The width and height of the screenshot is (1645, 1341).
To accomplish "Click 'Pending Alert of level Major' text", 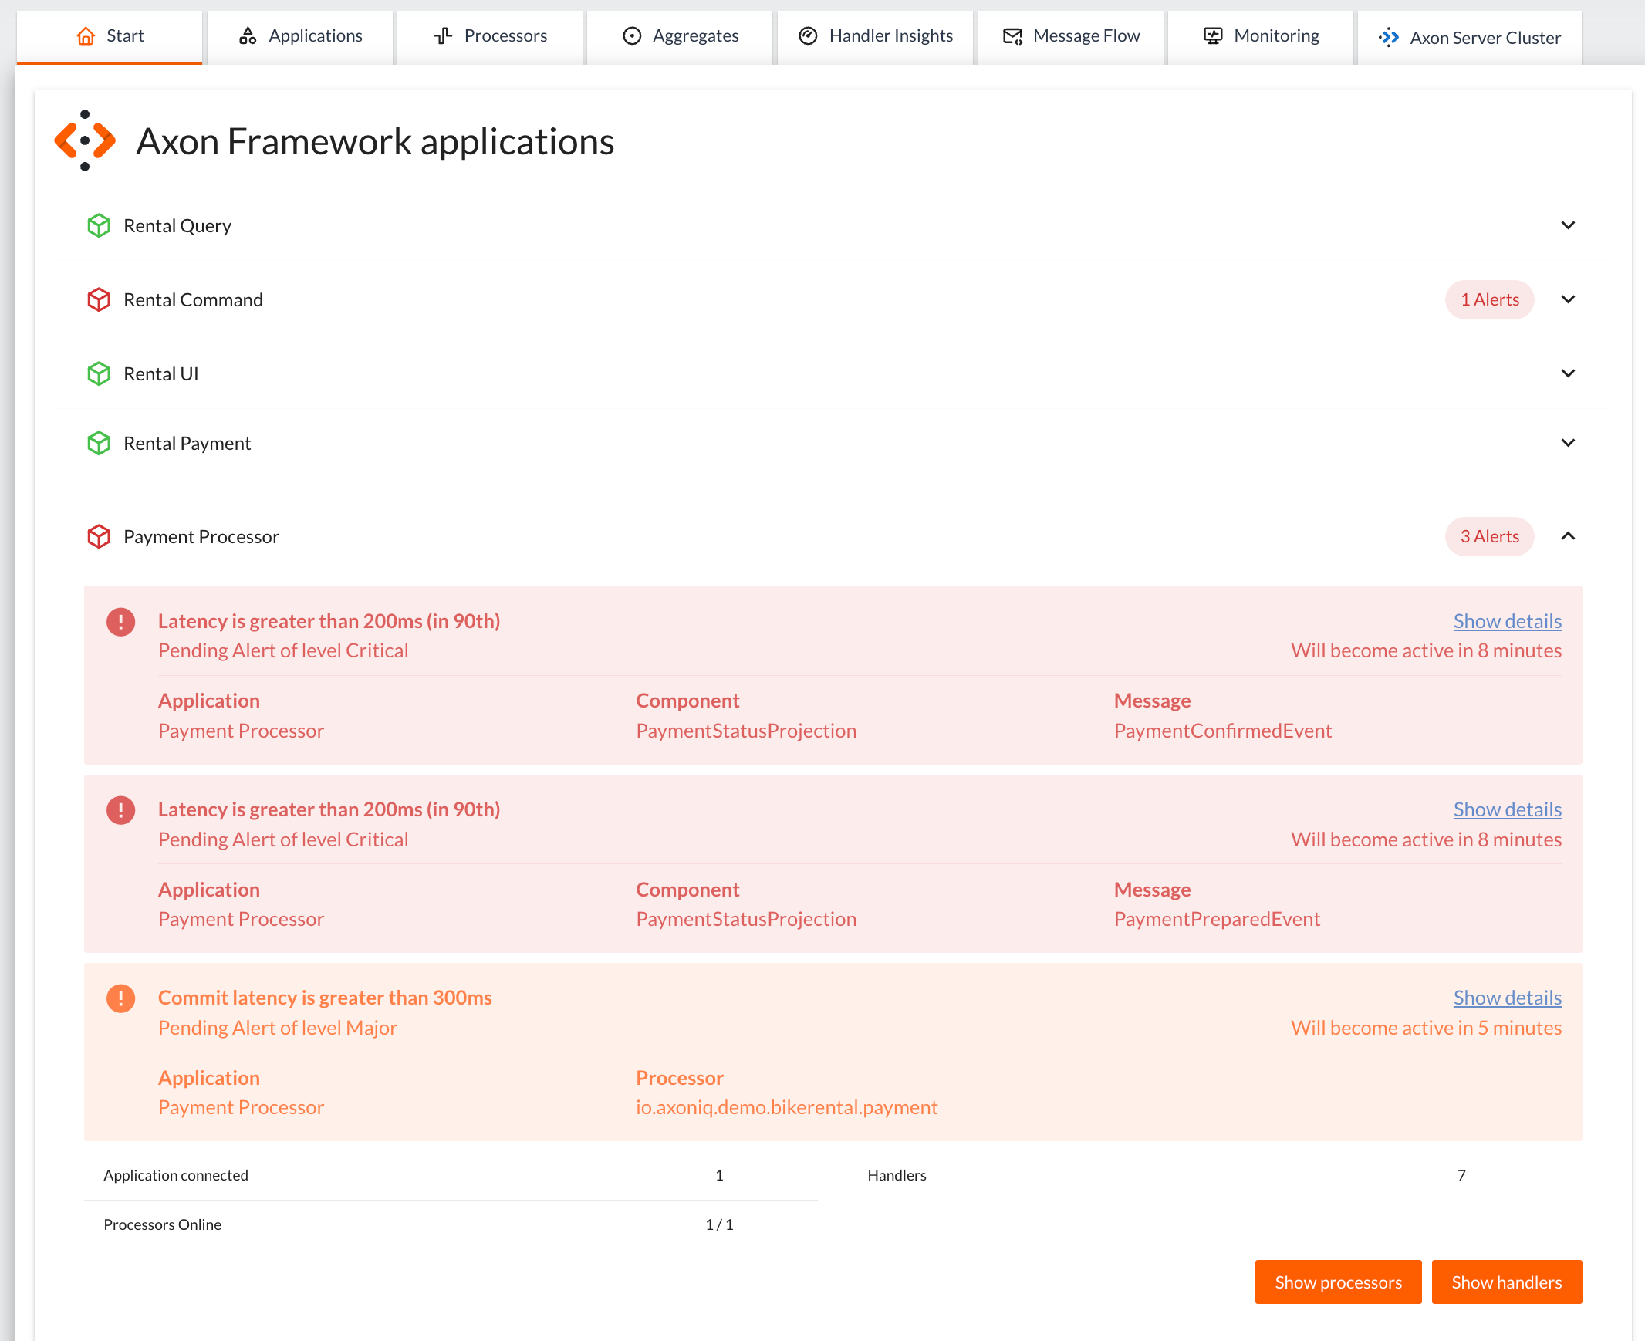I will [277, 1029].
